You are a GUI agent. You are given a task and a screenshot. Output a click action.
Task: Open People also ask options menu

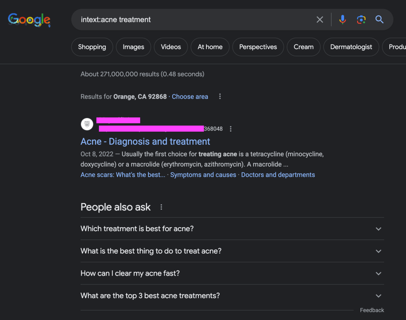pos(161,207)
